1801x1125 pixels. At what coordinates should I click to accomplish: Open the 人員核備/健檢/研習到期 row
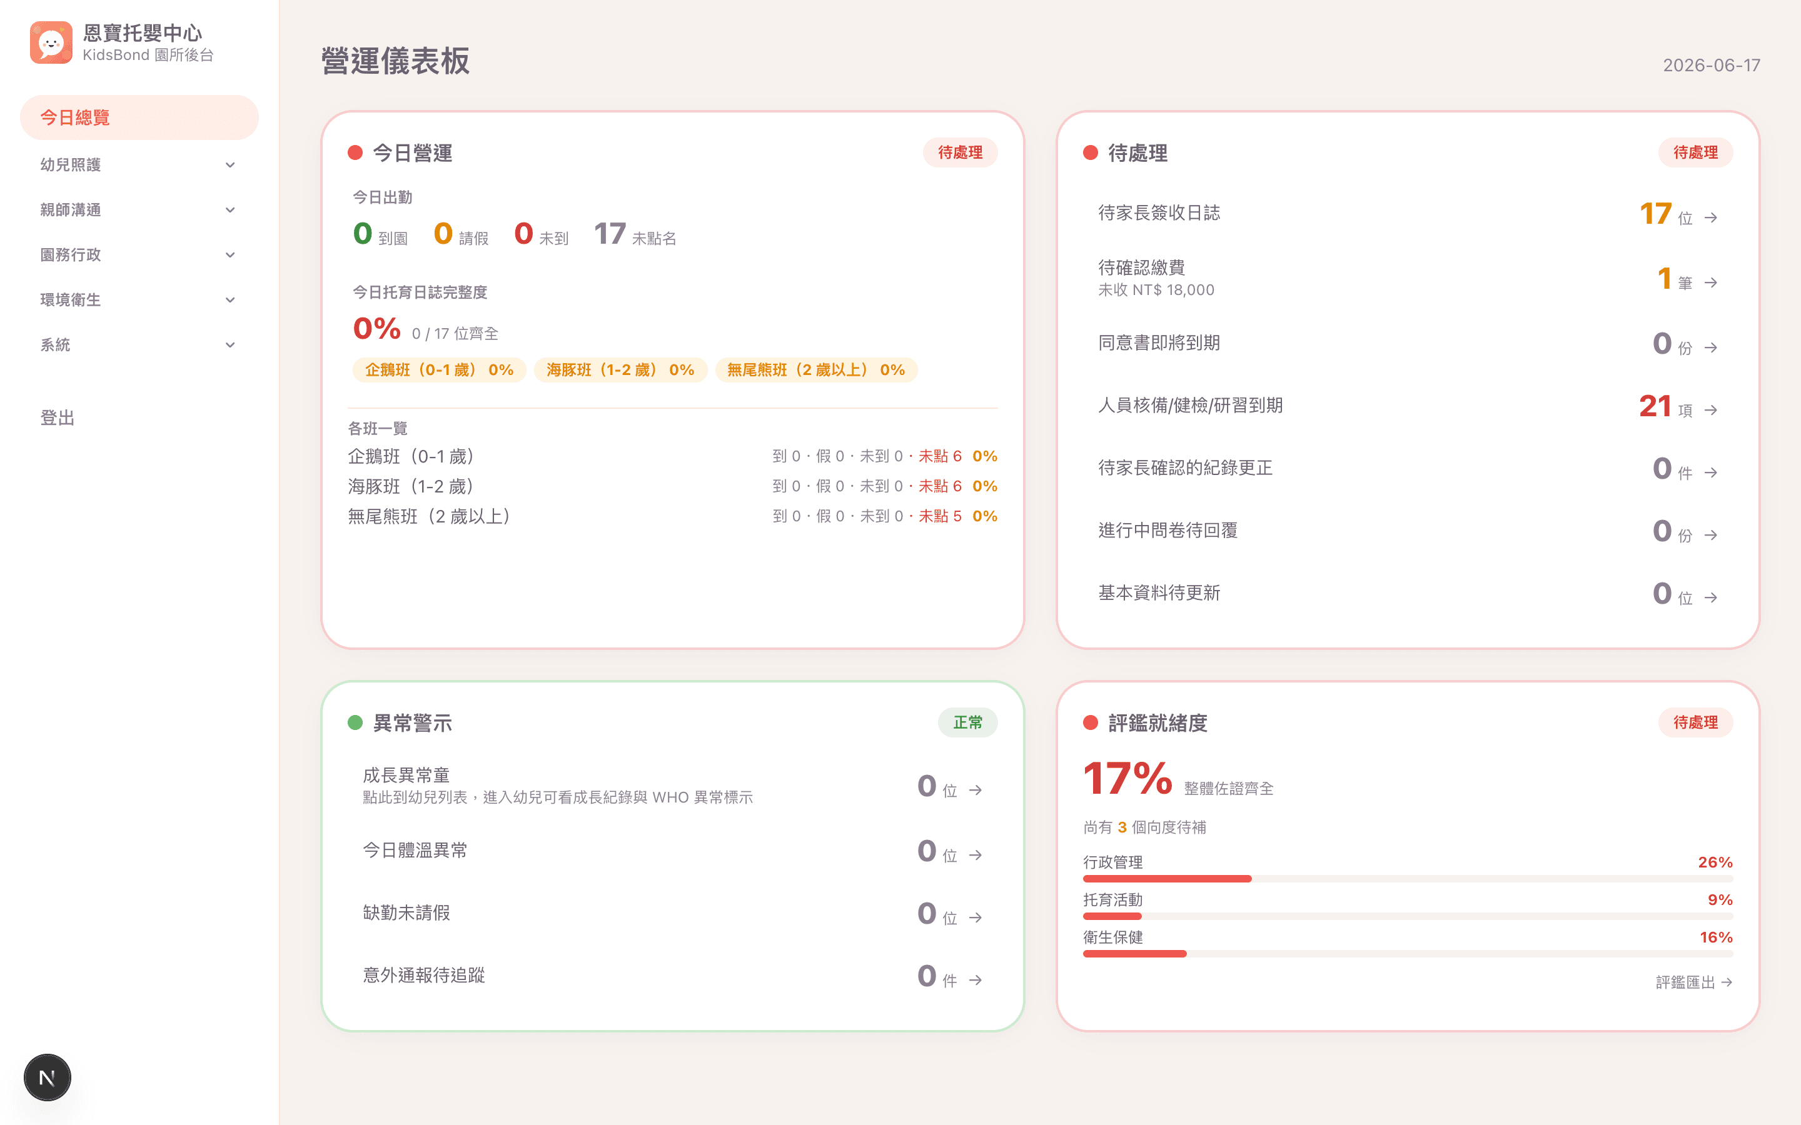tap(1407, 406)
